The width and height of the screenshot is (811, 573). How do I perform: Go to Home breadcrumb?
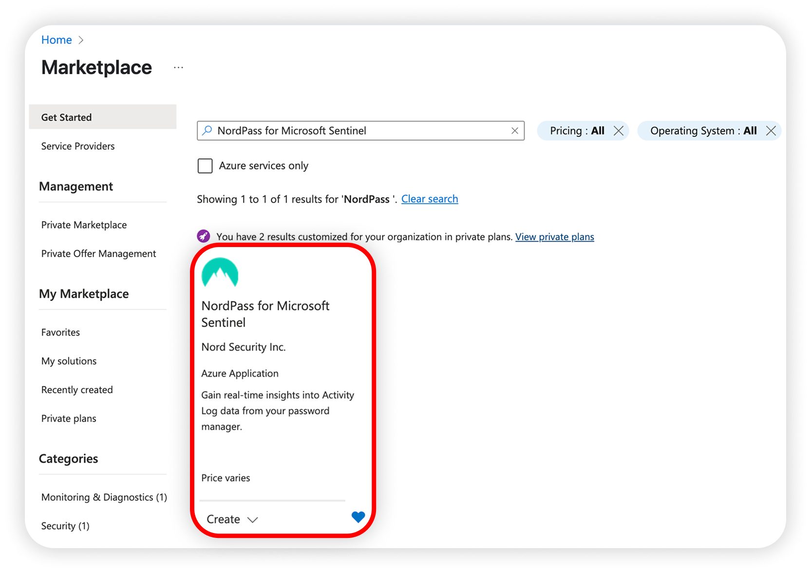pos(57,40)
